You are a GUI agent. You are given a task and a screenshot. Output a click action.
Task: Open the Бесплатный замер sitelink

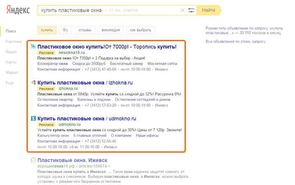(x=126, y=63)
